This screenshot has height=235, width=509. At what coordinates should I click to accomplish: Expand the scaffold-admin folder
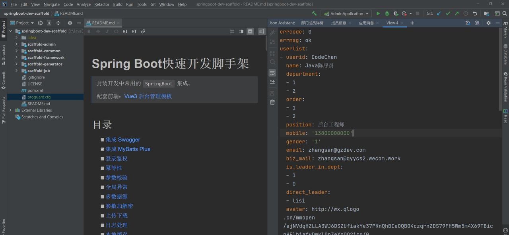point(17,44)
